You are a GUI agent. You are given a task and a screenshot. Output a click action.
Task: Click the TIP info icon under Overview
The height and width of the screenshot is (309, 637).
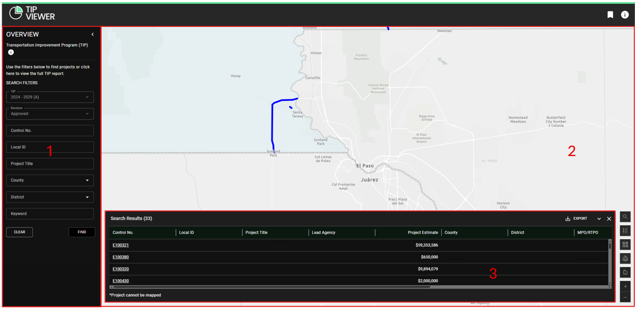[11, 52]
